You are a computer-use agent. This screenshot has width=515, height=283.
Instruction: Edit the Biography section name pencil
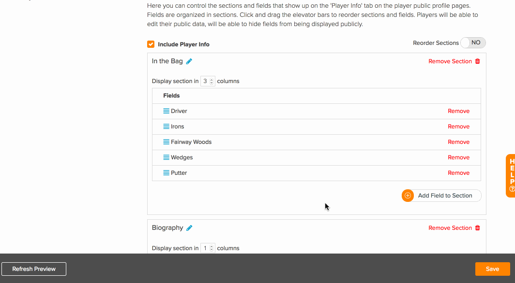pyautogui.click(x=189, y=228)
